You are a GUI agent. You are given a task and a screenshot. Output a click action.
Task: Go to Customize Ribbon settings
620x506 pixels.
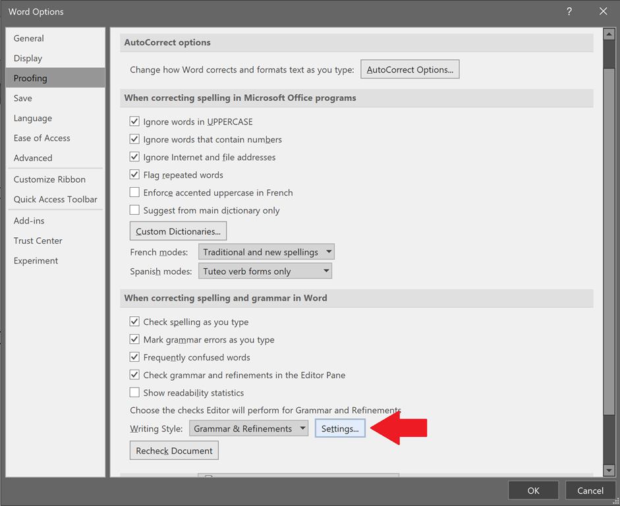point(49,180)
